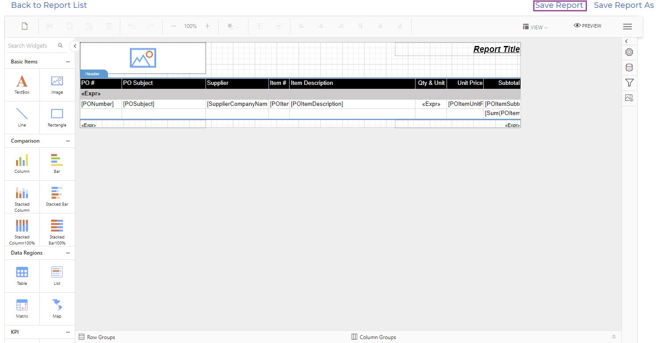Viewport: 660px width, 343px height.
Task: Click the align top toolbar icon
Action: tap(361, 26)
